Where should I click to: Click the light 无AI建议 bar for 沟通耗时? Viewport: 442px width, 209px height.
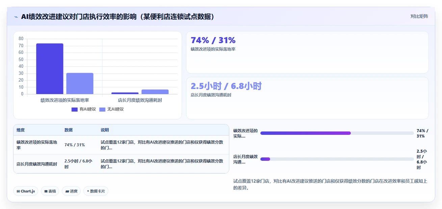(x=155, y=92)
